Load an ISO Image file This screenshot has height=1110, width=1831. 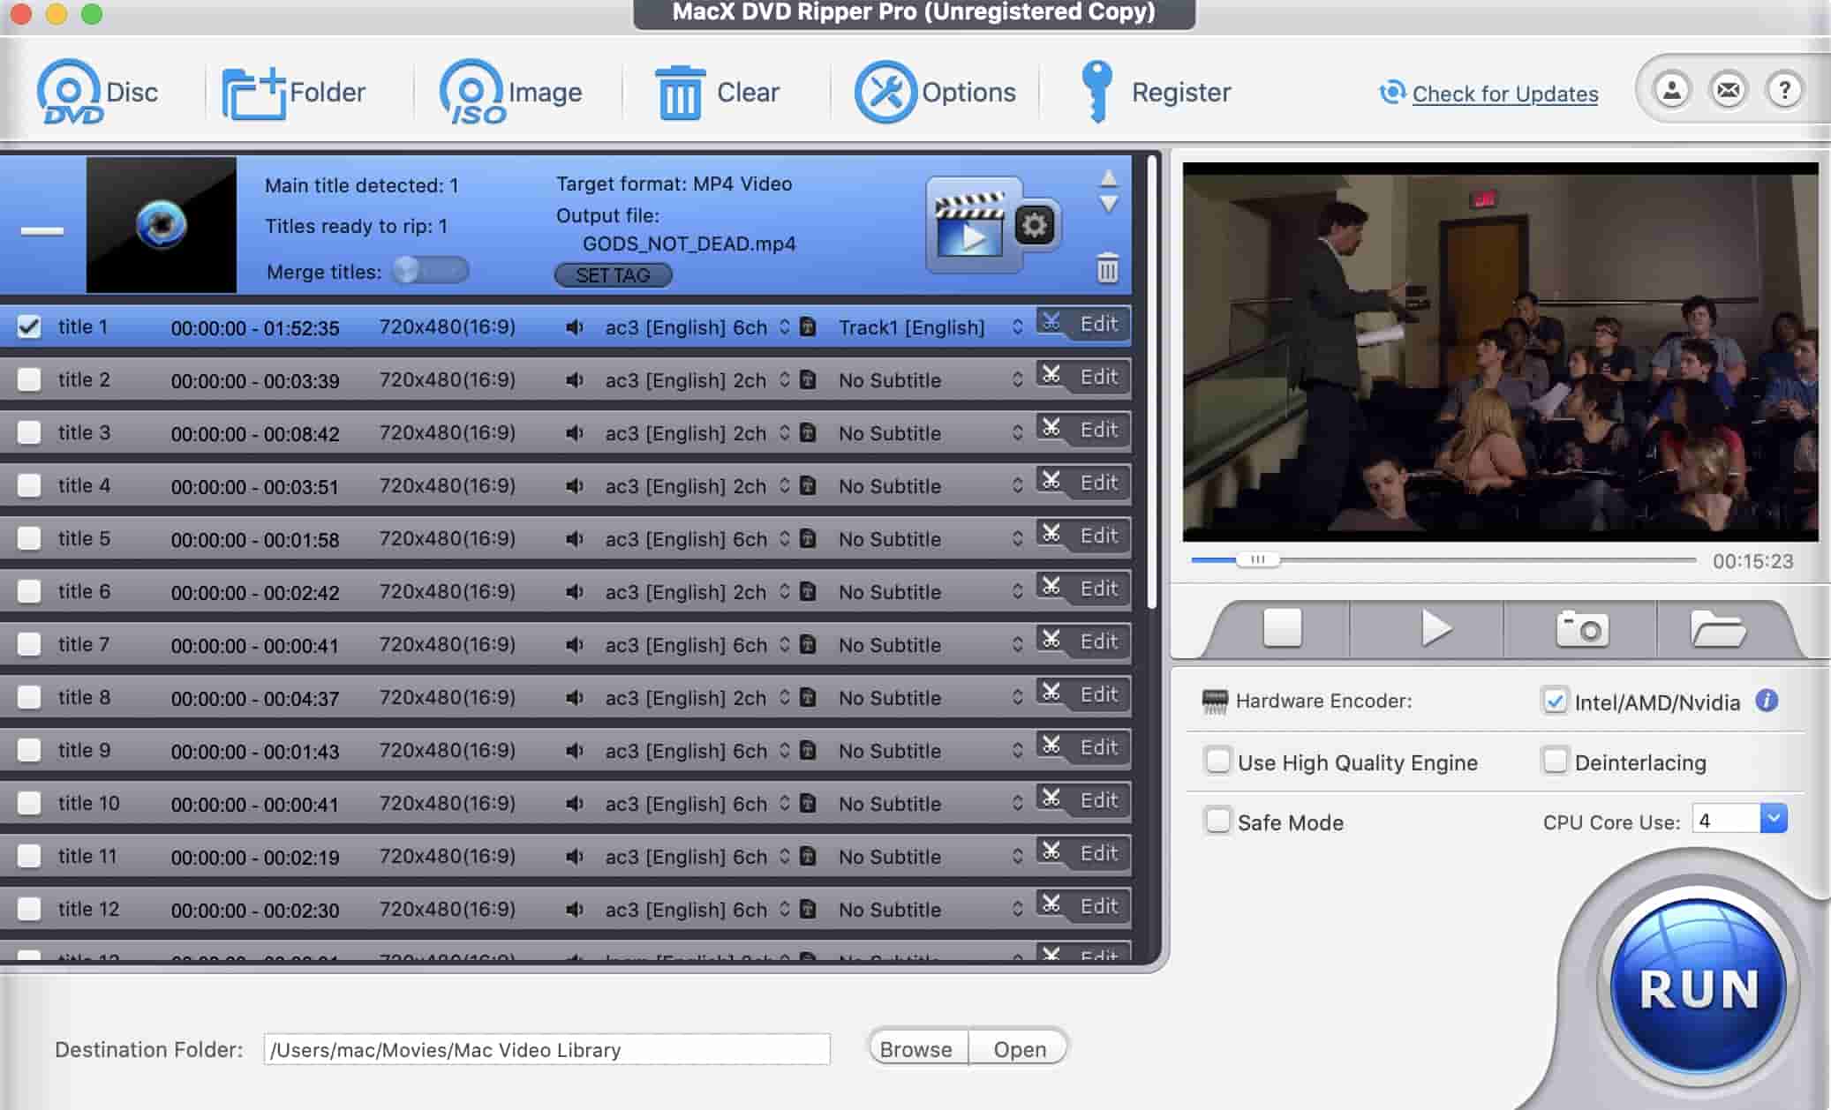click(x=472, y=92)
